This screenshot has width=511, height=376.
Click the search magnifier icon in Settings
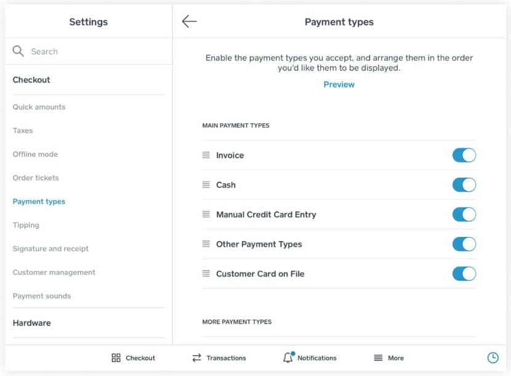pyautogui.click(x=19, y=52)
